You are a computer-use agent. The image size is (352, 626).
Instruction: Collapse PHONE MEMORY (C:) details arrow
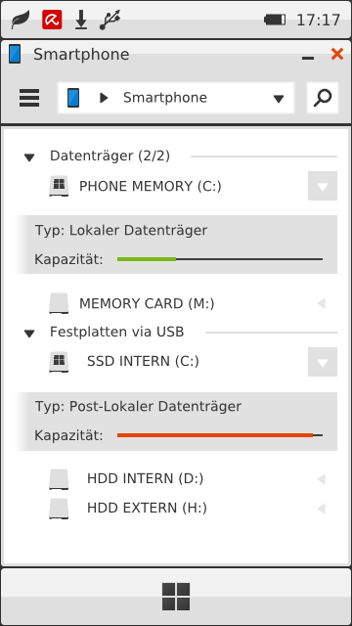click(323, 186)
